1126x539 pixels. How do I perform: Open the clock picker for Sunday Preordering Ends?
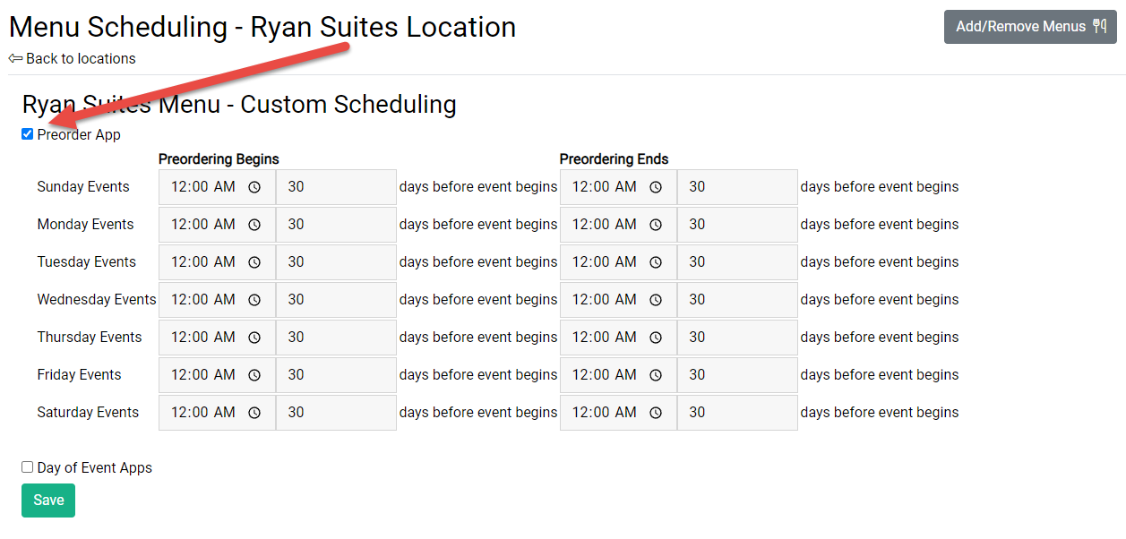point(656,186)
